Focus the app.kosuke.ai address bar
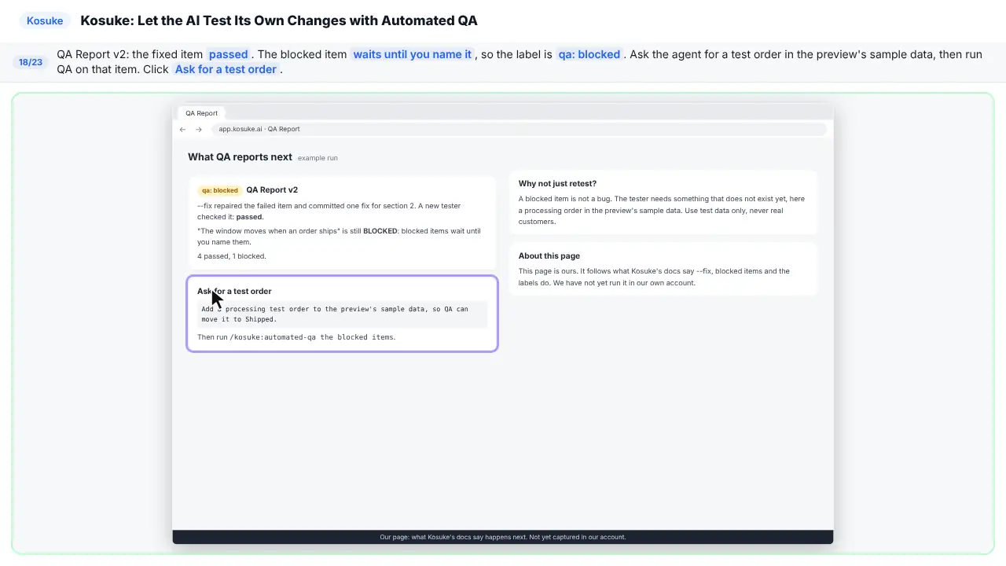The width and height of the screenshot is (1006, 566). click(519, 129)
